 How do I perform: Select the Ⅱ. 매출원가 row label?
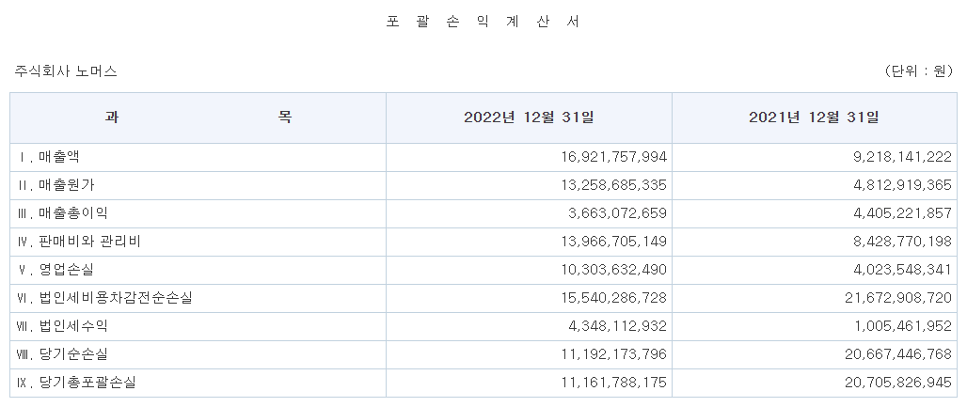[x=55, y=185]
